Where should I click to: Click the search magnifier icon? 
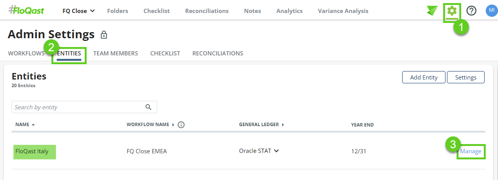click(x=148, y=107)
